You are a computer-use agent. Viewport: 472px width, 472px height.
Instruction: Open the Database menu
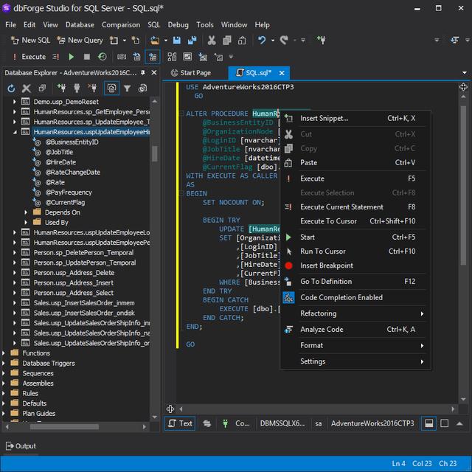point(80,24)
